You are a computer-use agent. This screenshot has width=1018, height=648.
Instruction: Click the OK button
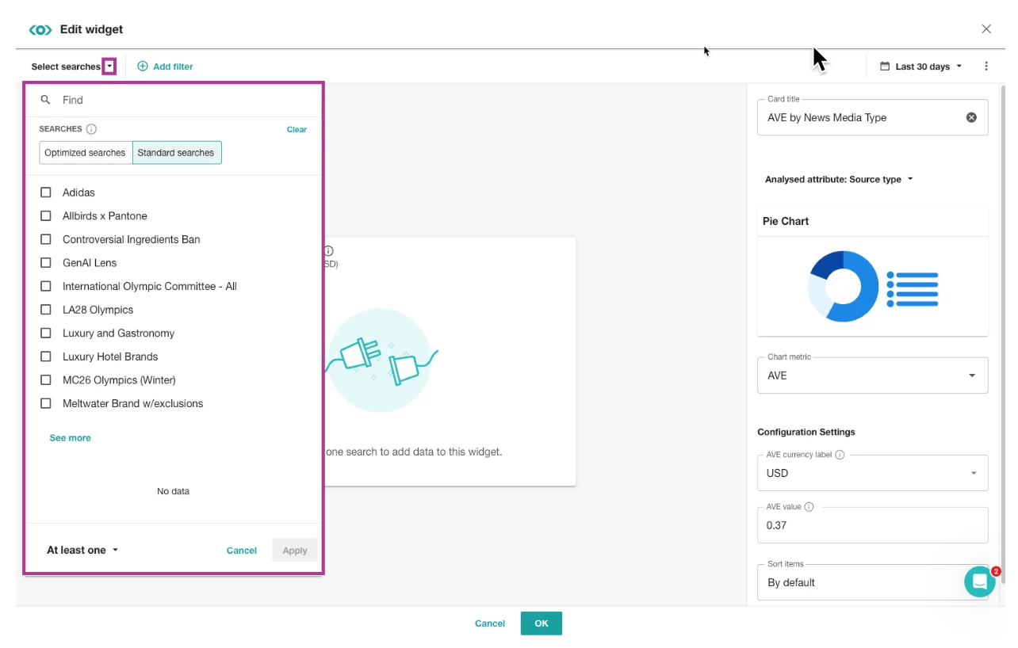pos(542,623)
